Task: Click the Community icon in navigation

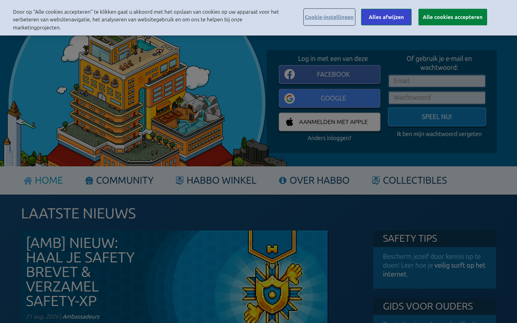Action: (89, 180)
